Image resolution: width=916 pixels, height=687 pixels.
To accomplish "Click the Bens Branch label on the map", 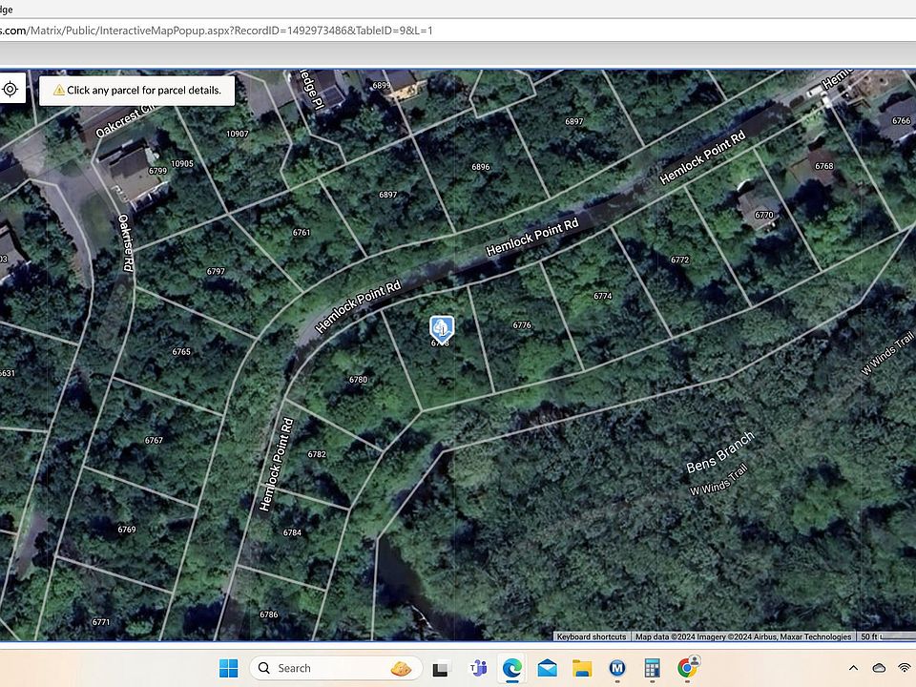I will [720, 452].
